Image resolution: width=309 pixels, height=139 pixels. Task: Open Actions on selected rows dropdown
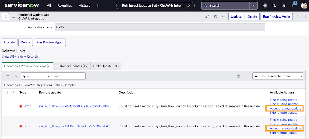278,76
